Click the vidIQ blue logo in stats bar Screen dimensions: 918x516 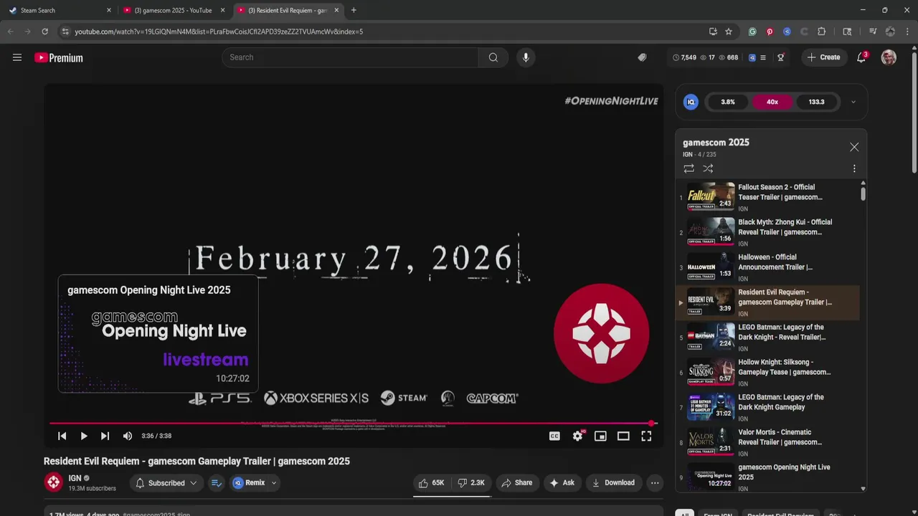click(x=691, y=102)
